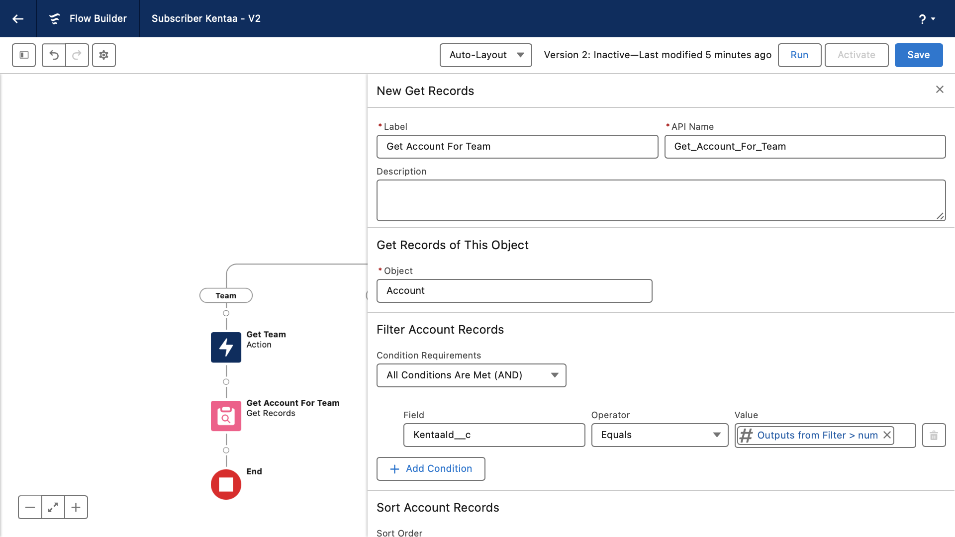Open Condition Requirements dropdown

point(472,375)
